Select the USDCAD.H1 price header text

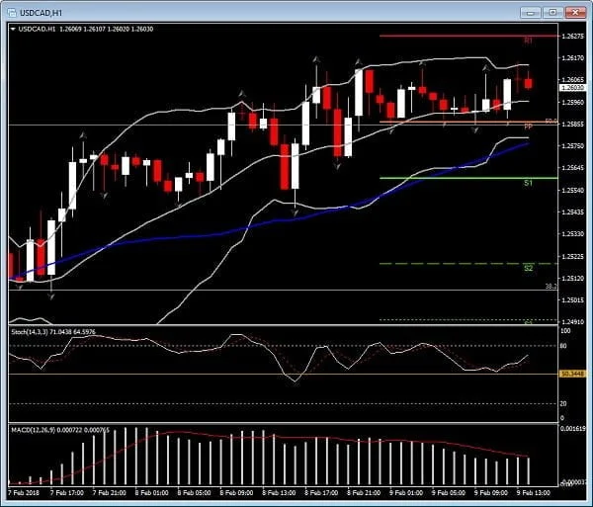tap(86, 29)
